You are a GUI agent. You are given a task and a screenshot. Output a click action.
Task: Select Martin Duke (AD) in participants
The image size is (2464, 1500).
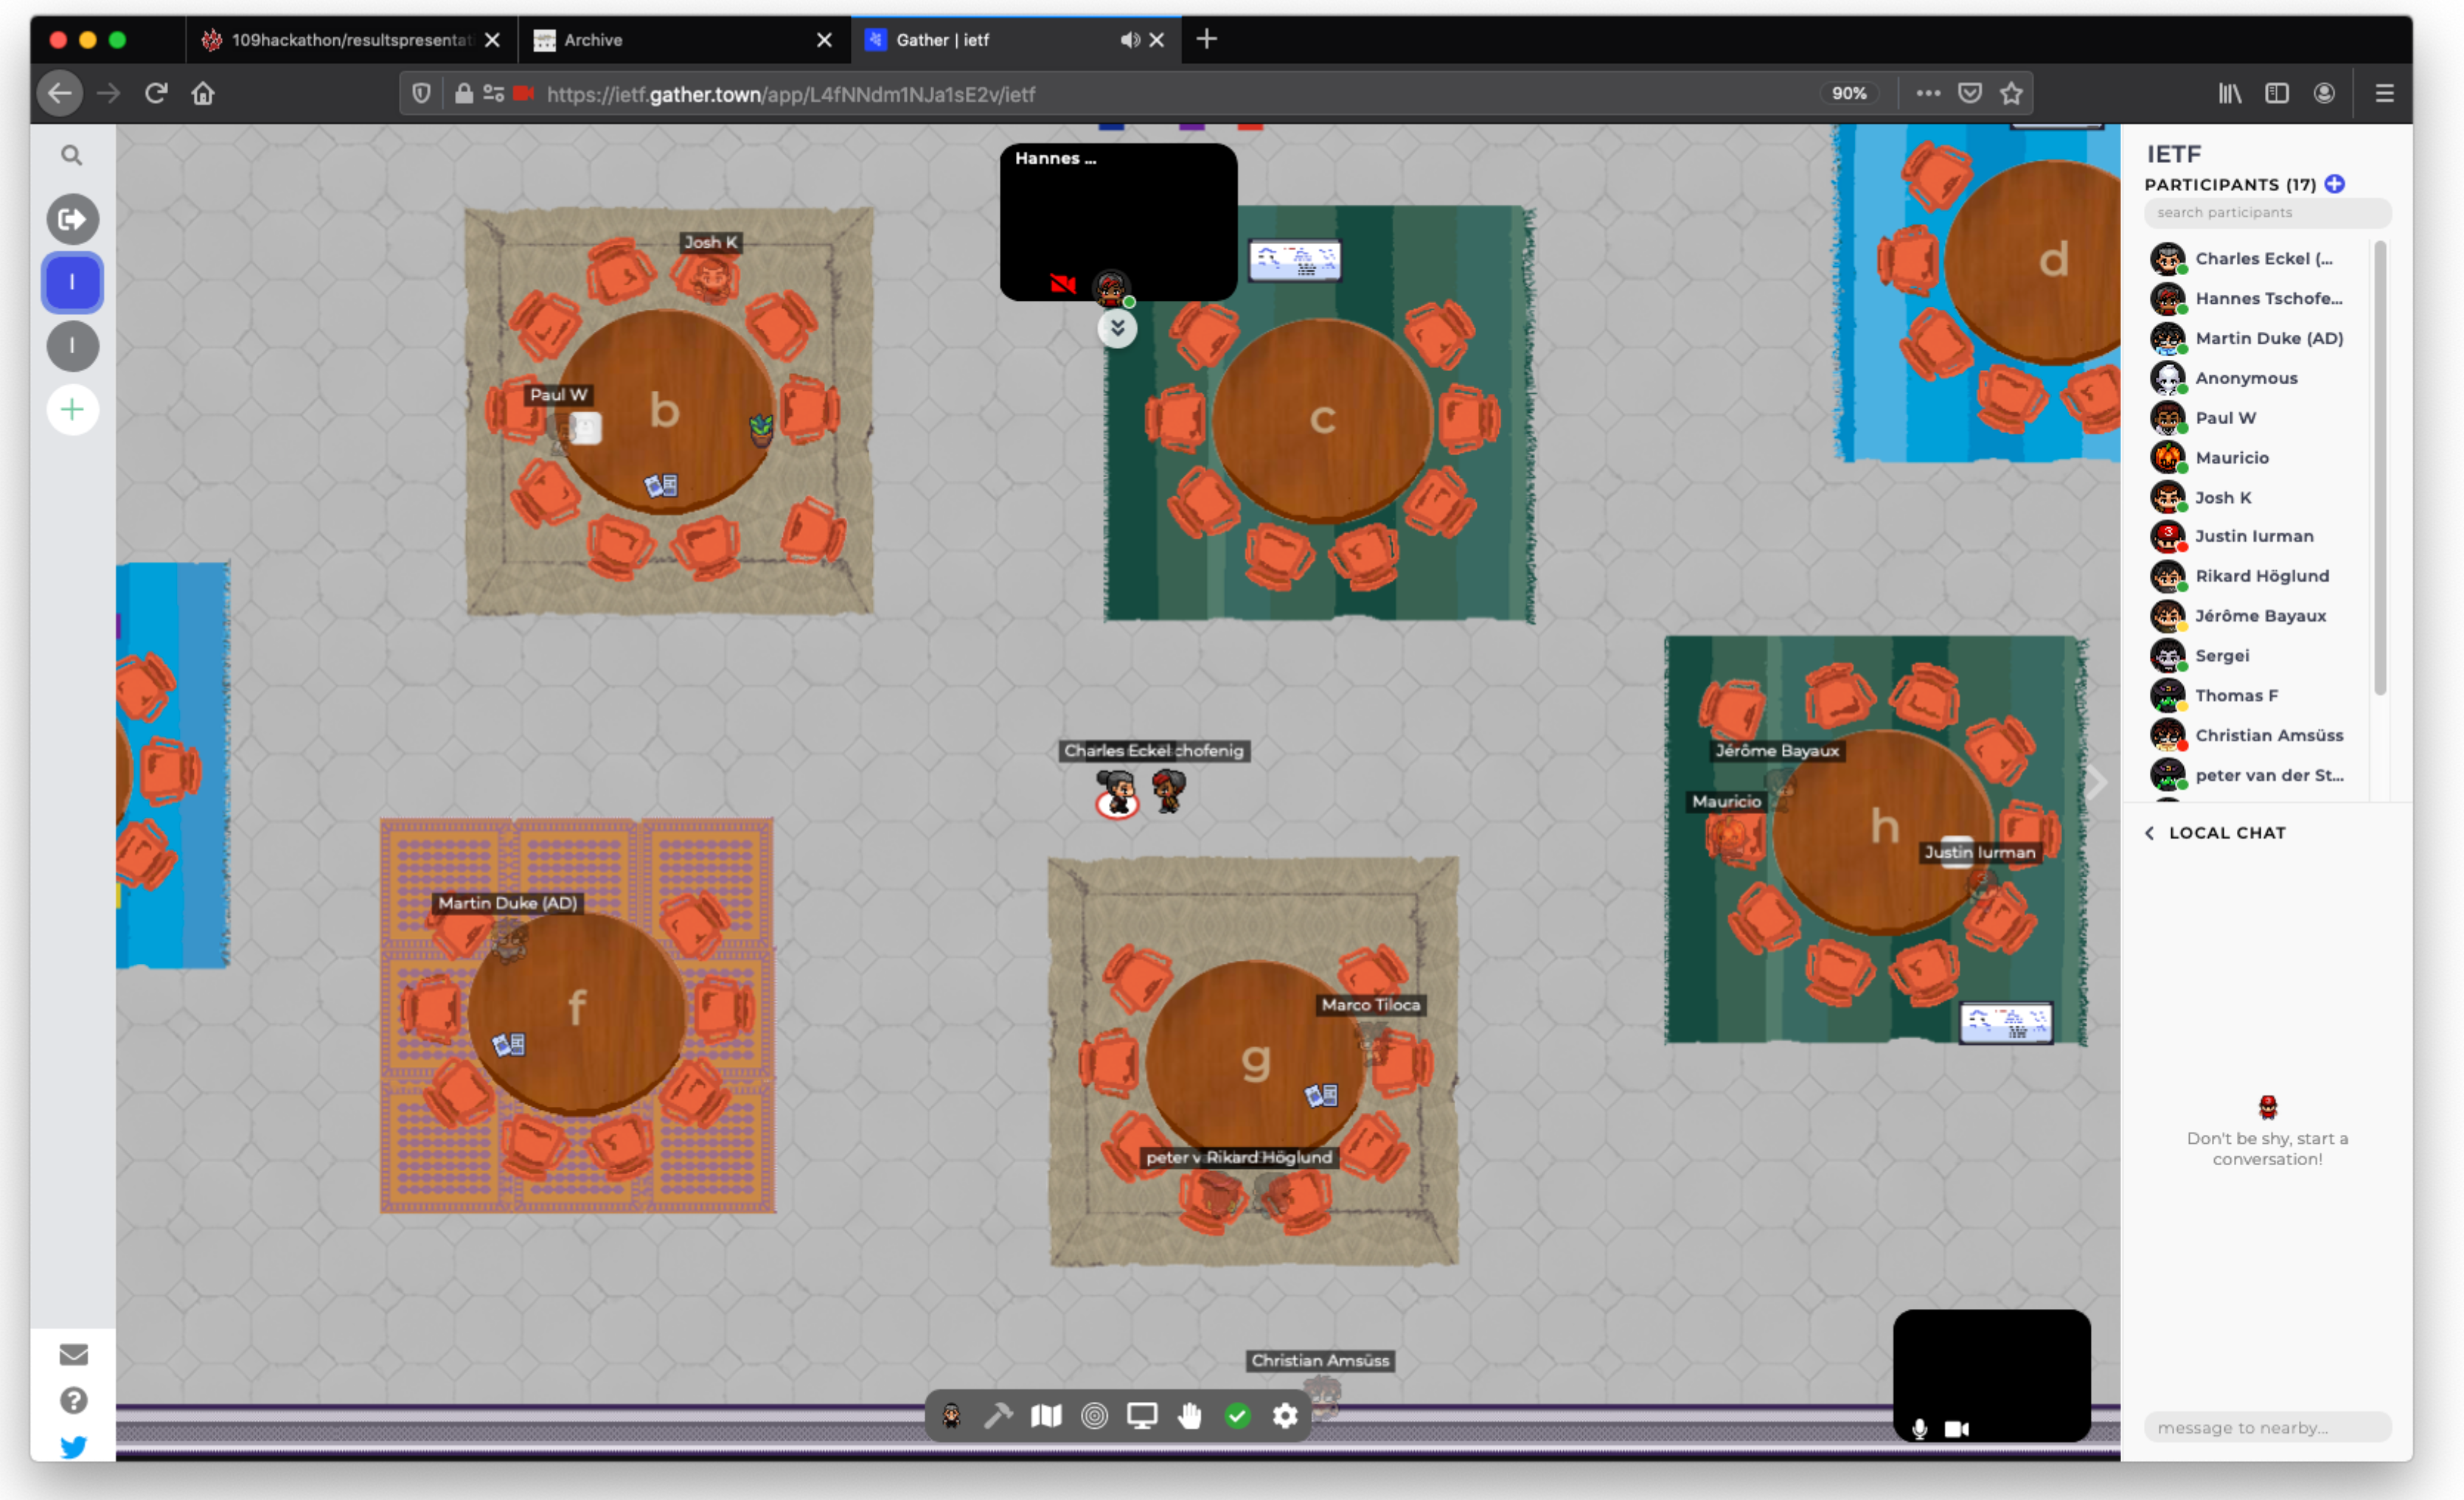pos(2268,338)
